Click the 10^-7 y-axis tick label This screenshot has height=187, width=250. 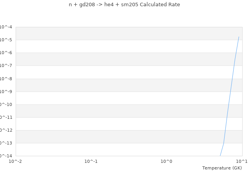[5, 65]
